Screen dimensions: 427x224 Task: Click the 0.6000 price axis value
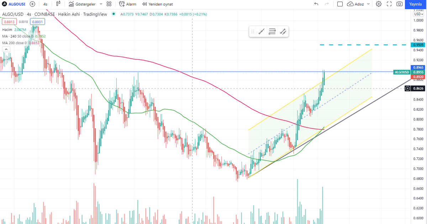click(x=418, y=218)
